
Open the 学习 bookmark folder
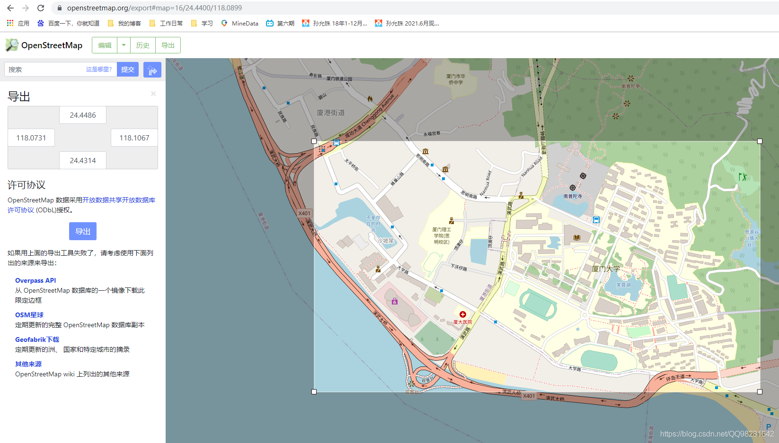pos(202,23)
